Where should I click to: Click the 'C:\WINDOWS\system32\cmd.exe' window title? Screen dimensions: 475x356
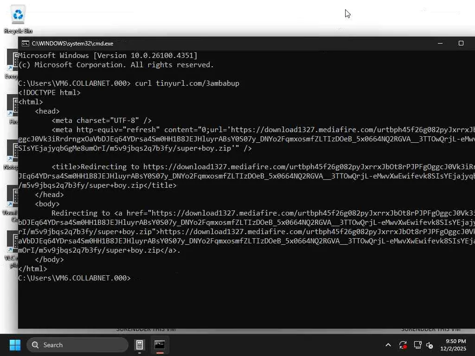click(73, 44)
